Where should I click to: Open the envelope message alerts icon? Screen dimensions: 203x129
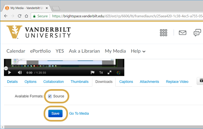pos(183,33)
